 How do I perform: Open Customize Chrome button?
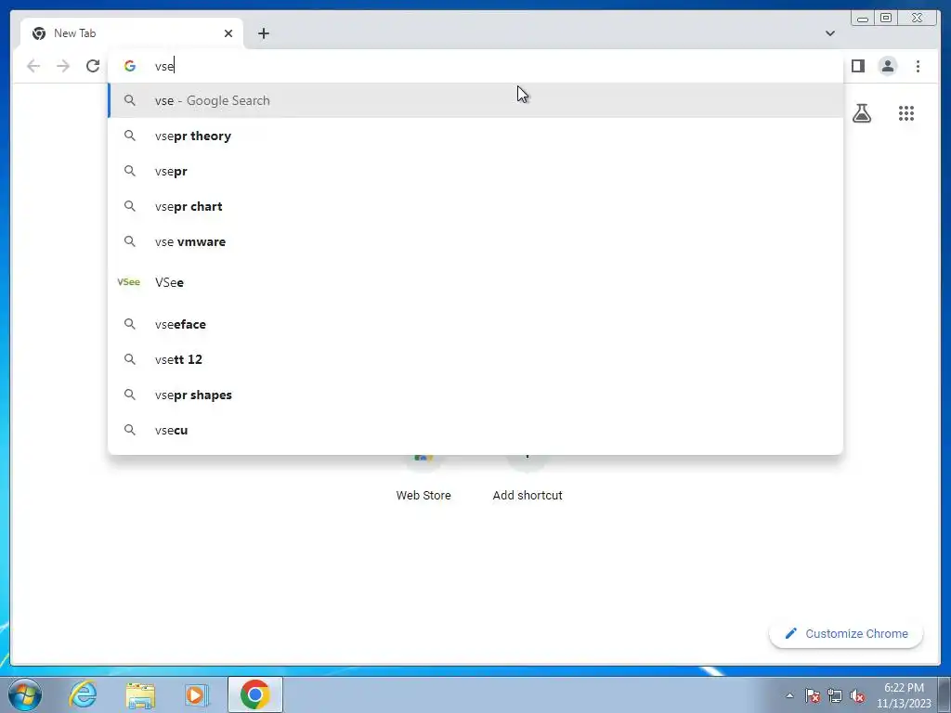tap(846, 633)
